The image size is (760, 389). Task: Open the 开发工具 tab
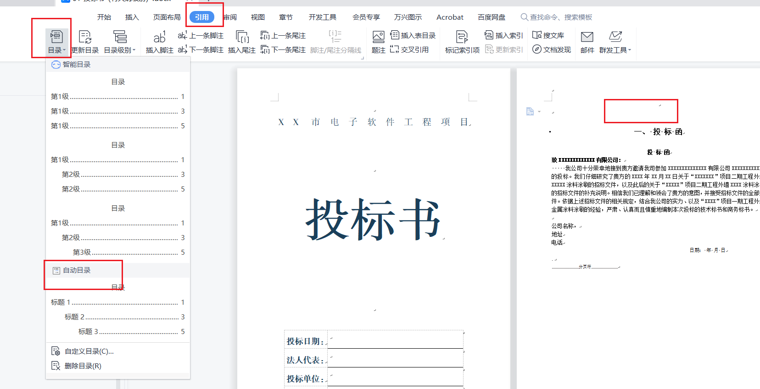[323, 17]
